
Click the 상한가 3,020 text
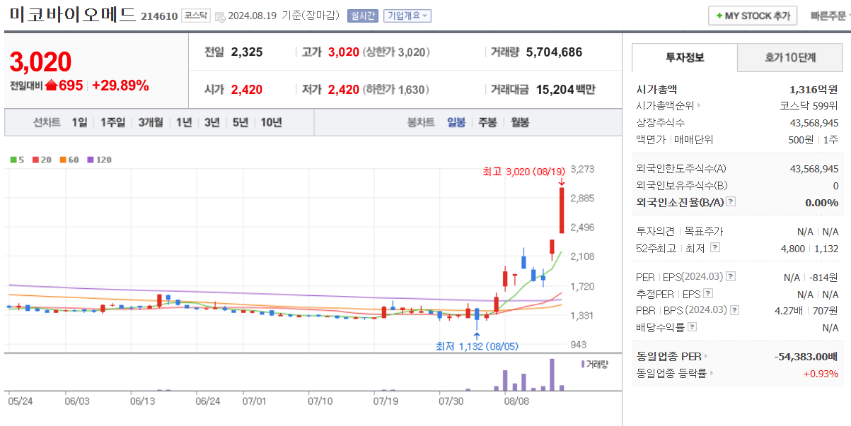(395, 52)
